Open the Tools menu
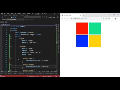The image size is (120, 90). (10, 15)
